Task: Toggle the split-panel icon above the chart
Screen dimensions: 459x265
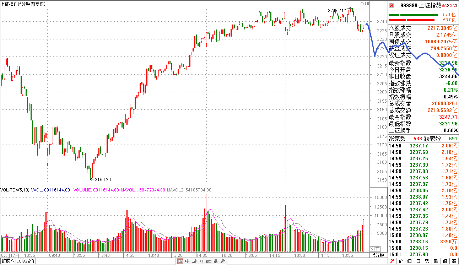Action: 367,4
